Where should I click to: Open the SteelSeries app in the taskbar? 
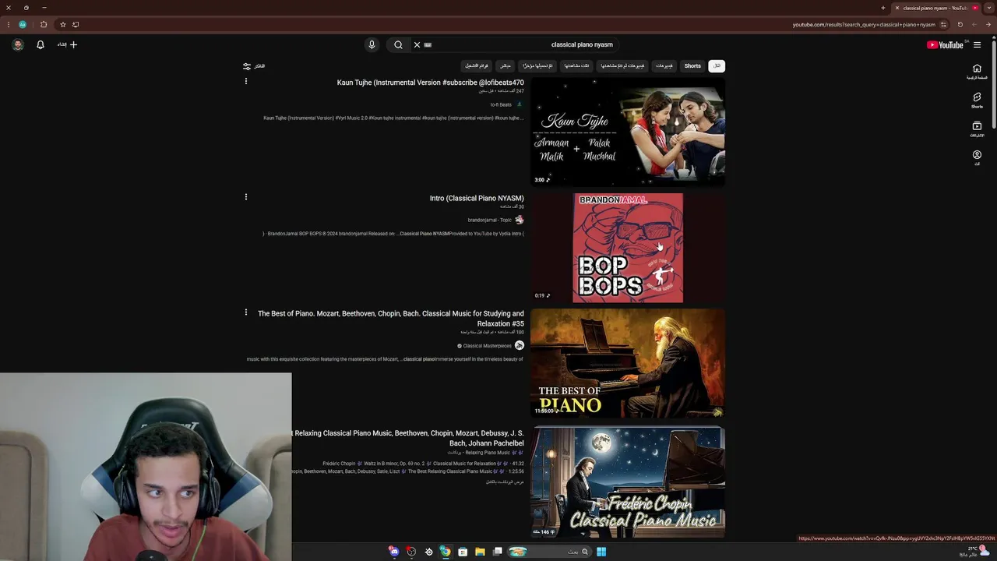pos(428,552)
